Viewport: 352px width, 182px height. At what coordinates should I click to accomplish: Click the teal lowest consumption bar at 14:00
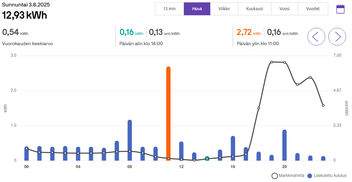pyautogui.click(x=207, y=159)
